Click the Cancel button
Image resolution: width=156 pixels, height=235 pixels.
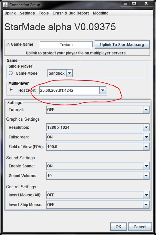click(140, 227)
